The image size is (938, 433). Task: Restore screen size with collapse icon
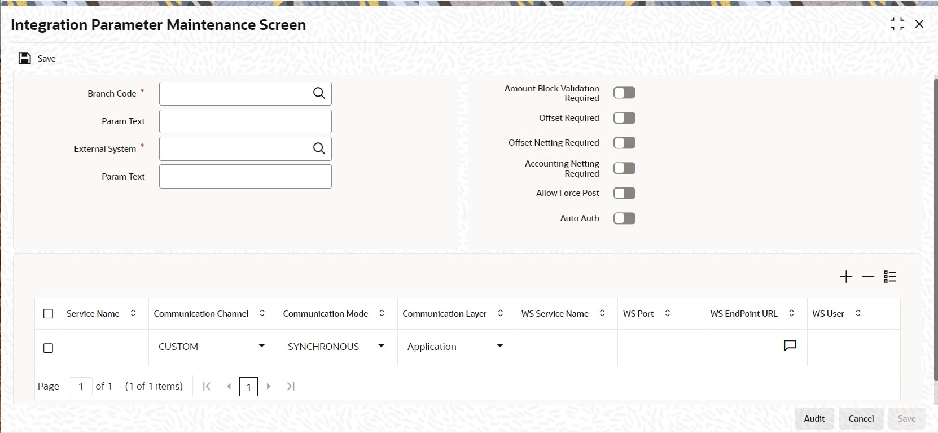[x=897, y=24]
